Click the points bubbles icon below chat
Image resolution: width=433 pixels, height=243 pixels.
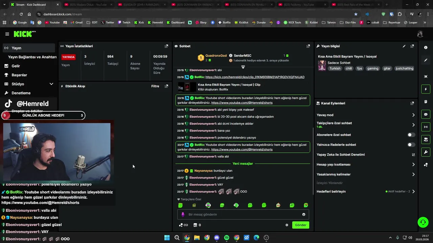point(181,225)
